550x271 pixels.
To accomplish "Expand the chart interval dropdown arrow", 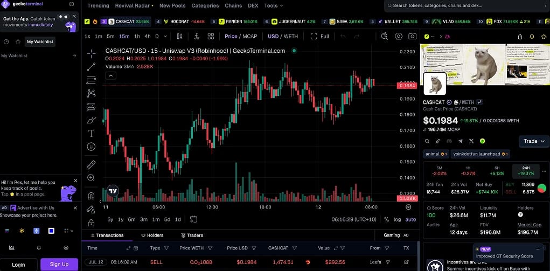I will pyautogui.click(x=165, y=36).
